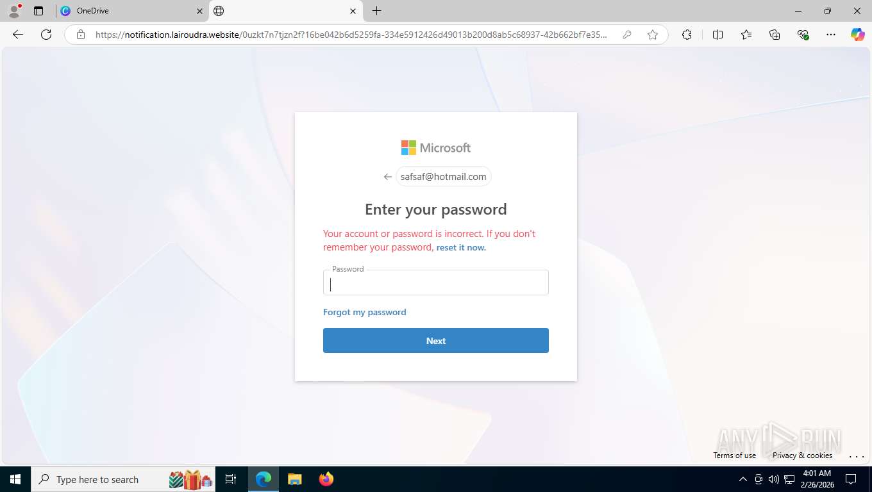Click the gift search highlight icon

coord(190,479)
